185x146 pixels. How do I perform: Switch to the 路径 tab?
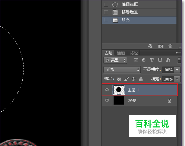point(134,53)
